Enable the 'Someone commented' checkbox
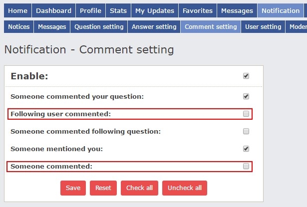 coord(246,167)
